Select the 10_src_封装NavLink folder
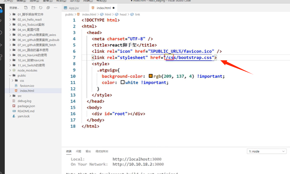The width and height of the screenshot is (290, 174). [31, 60]
